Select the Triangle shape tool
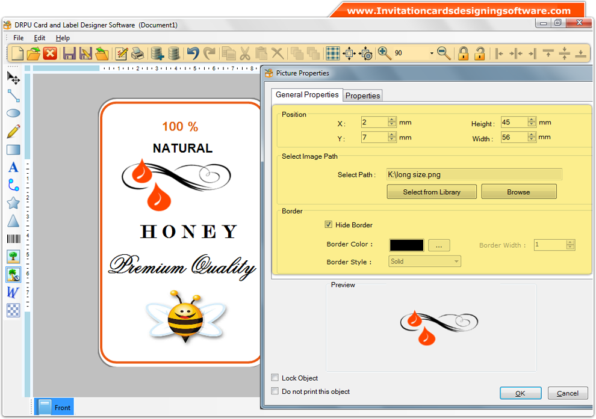Image resolution: width=596 pixels, height=419 pixels. [x=13, y=221]
